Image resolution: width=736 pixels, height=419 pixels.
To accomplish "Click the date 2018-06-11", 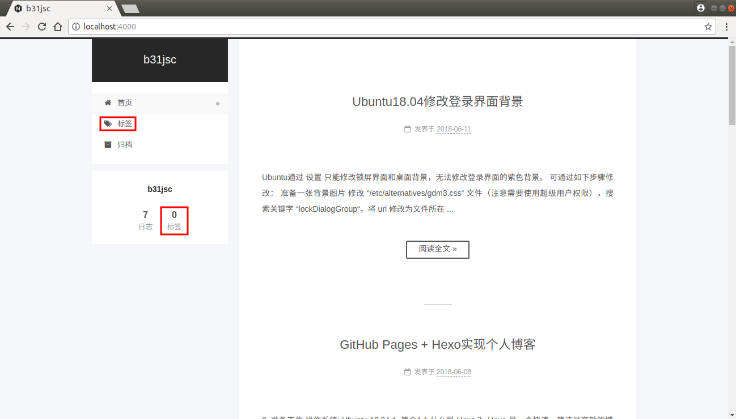I will point(454,129).
